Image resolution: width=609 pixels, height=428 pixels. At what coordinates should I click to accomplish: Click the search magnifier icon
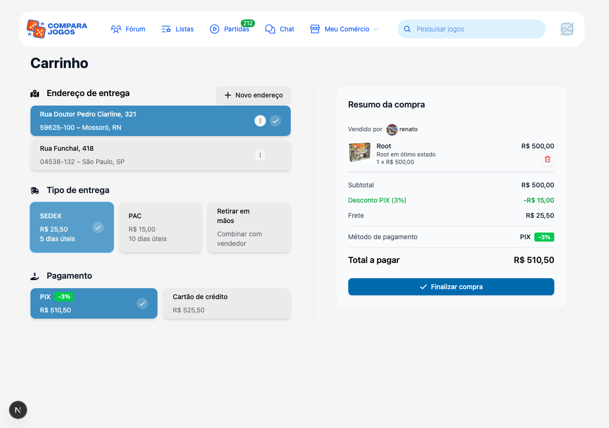click(407, 29)
